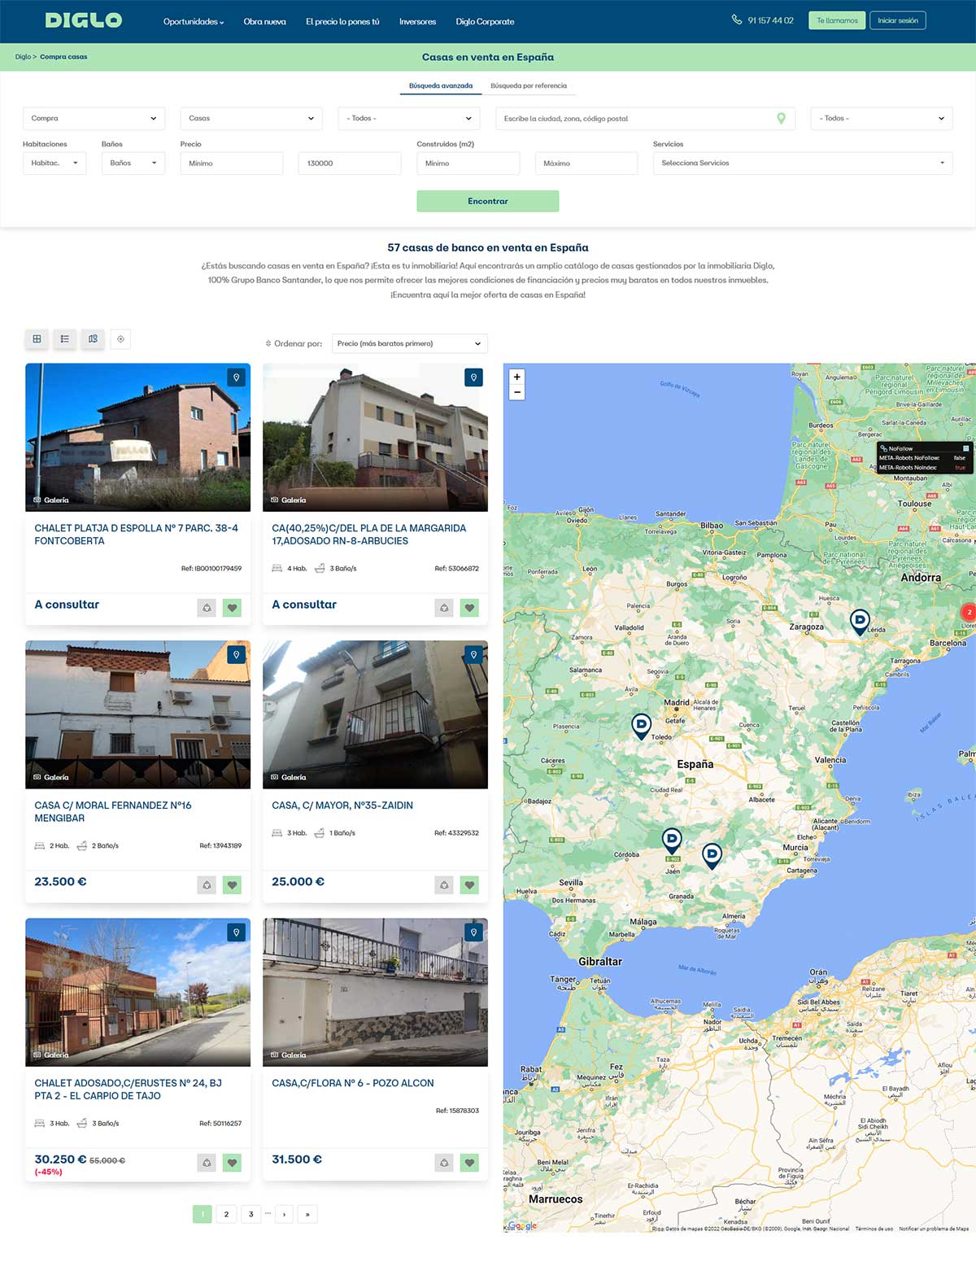Click the geolocation target icon
This screenshot has height=1262, width=976.
point(120,339)
